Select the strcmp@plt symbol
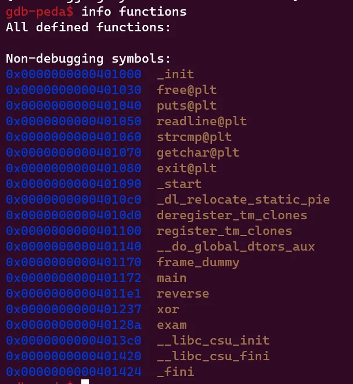The height and width of the screenshot is (384, 353). (x=194, y=137)
